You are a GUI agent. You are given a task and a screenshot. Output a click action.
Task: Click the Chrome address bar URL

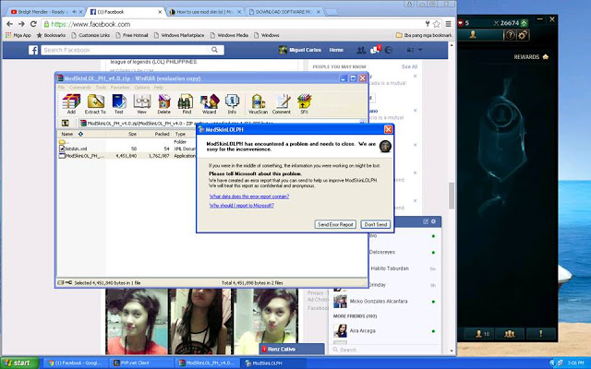click(90, 24)
